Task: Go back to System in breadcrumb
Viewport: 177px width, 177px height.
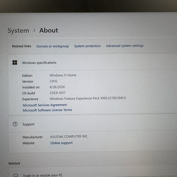Action: coord(18,31)
